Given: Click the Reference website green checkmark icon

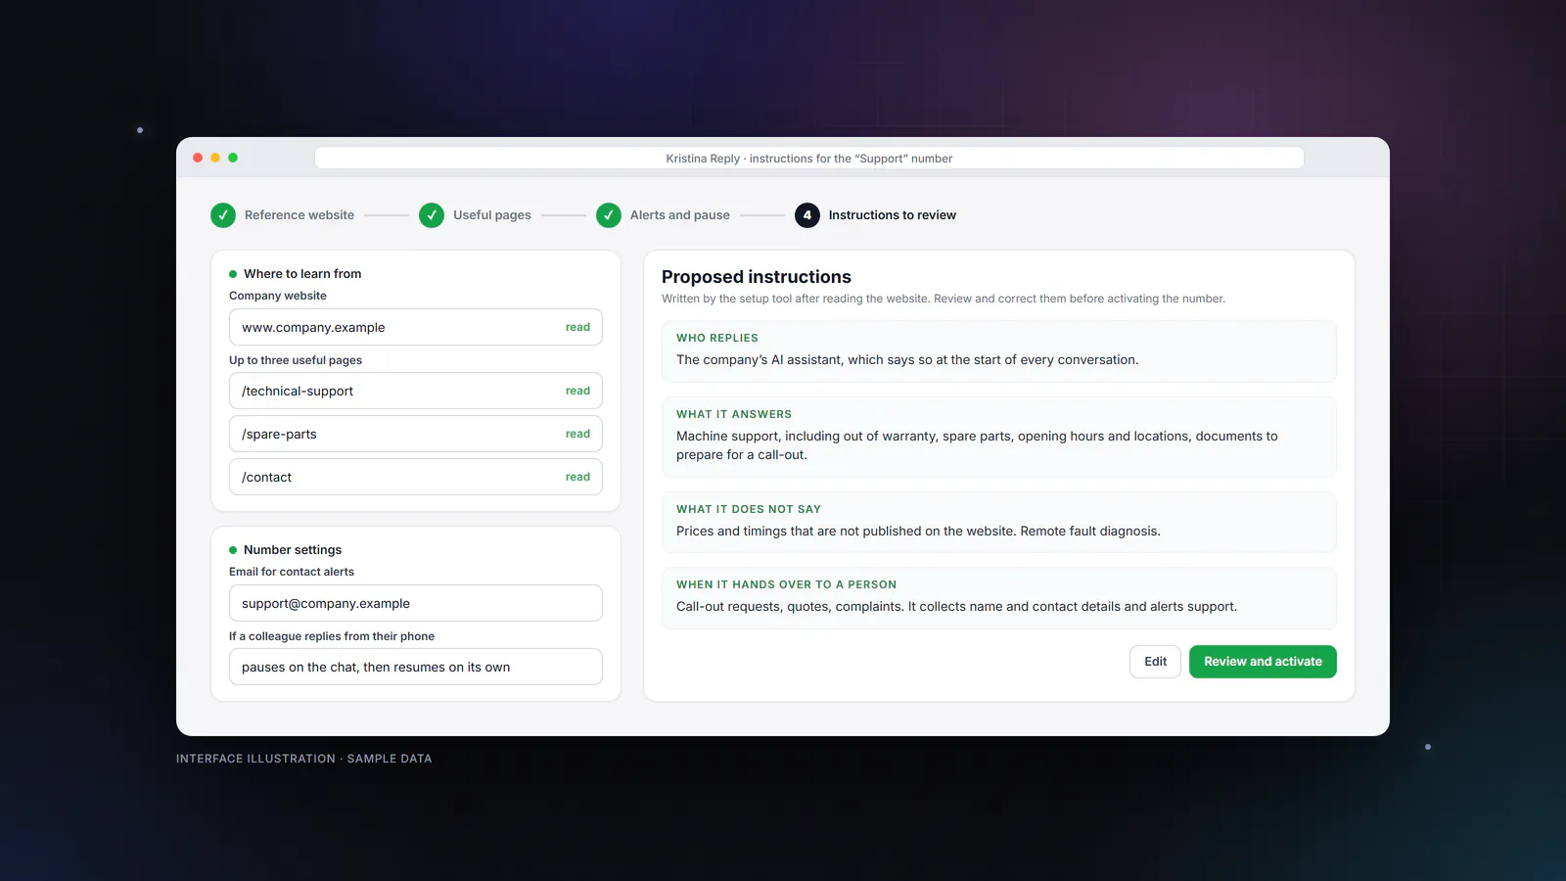Looking at the screenshot, I should pyautogui.click(x=223, y=215).
